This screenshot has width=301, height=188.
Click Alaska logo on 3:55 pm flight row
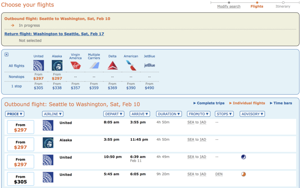pos(48,142)
